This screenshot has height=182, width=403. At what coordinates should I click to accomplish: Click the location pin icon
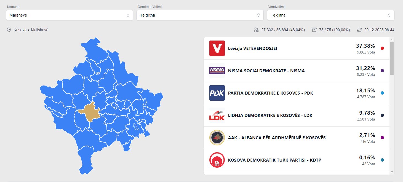[9, 30]
